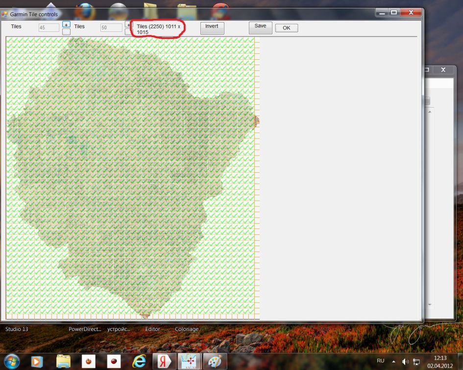Click the second Tiles field showing 50
The image size is (463, 370).
111,28
